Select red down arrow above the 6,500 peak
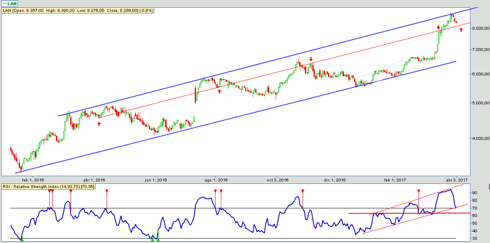This screenshot has width=490, height=243. tap(311, 59)
